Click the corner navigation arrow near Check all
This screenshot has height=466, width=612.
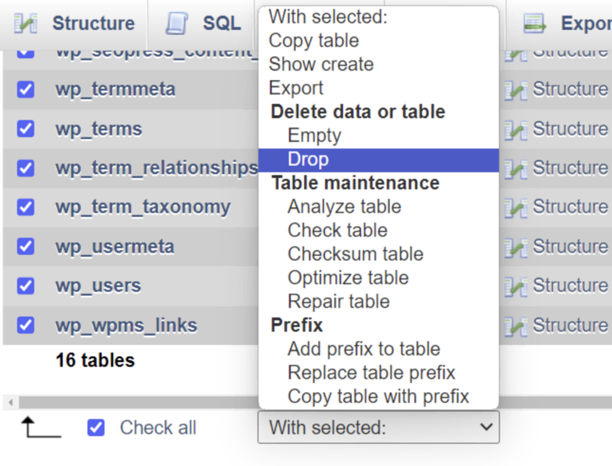(39, 427)
